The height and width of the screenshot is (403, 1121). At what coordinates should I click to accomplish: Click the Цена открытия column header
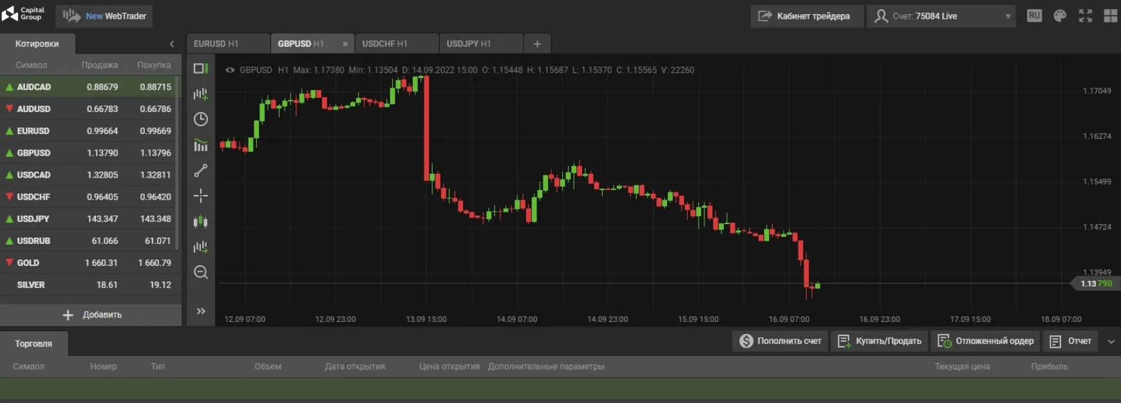(449, 366)
